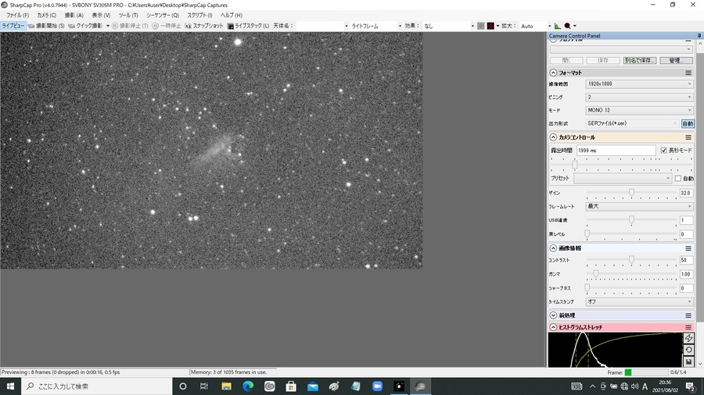704x395 pixels.
Task: Open Microsoft Edge from the taskbar
Action: pos(248,386)
